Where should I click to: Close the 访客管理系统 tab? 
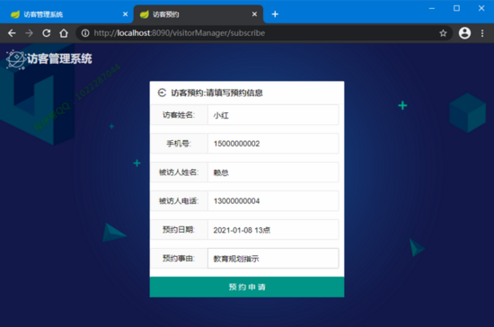coord(126,14)
